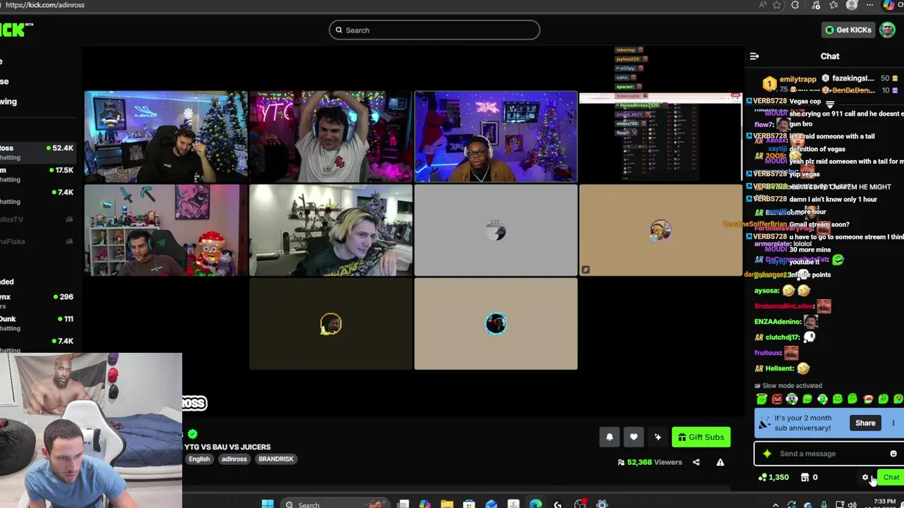Follow the channel with the heart icon
The height and width of the screenshot is (508, 904).
pos(634,437)
